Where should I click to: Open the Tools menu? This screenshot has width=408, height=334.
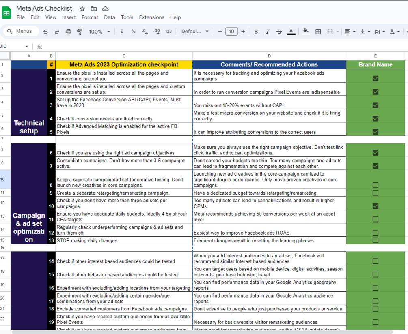[x=127, y=17]
